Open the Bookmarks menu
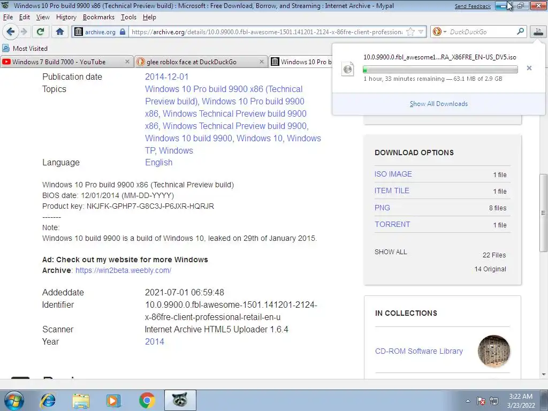This screenshot has height=411, width=548. (x=98, y=17)
